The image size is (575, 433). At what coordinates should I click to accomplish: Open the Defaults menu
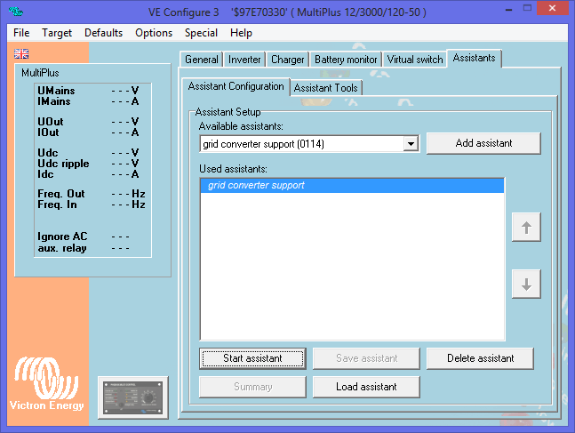103,33
